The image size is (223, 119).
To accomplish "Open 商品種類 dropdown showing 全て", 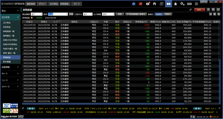I will [37, 14].
